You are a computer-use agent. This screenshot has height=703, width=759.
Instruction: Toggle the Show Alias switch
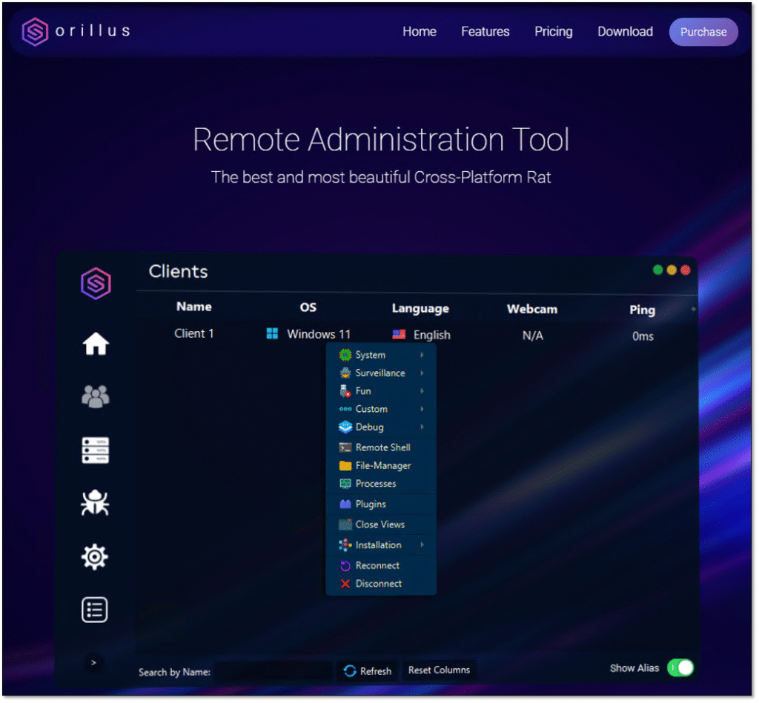click(x=680, y=668)
